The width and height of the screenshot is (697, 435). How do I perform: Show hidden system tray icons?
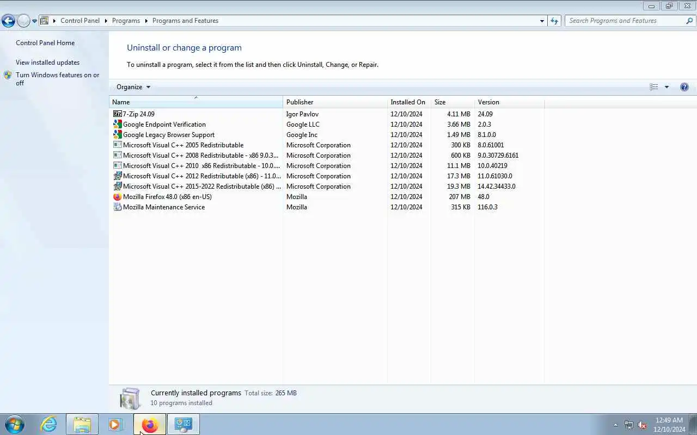(x=616, y=425)
